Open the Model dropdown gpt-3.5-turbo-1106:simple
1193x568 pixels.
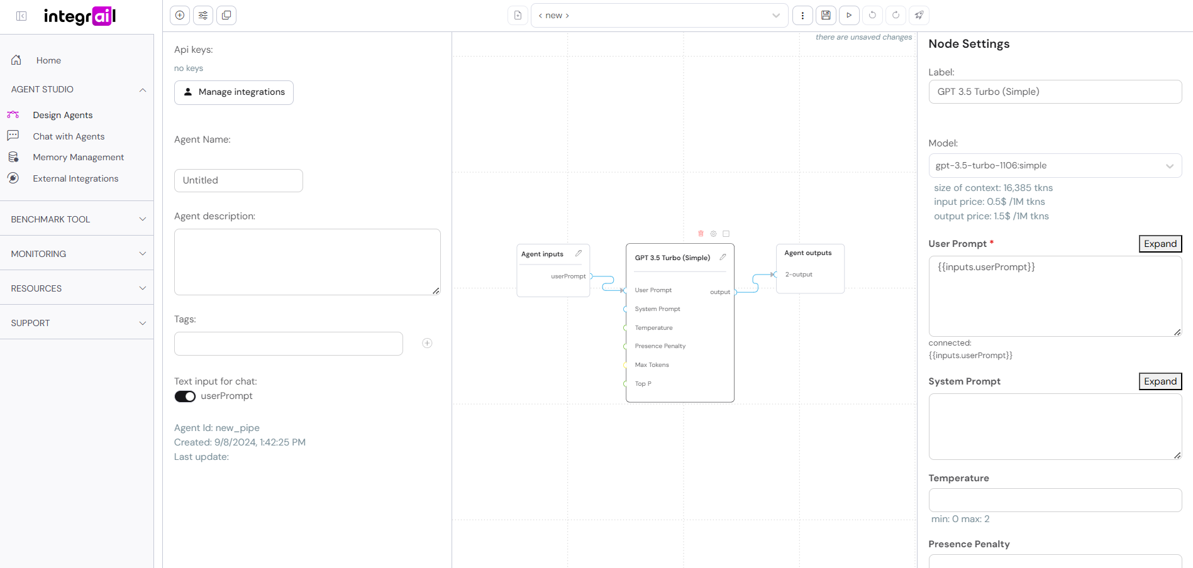(x=1055, y=166)
